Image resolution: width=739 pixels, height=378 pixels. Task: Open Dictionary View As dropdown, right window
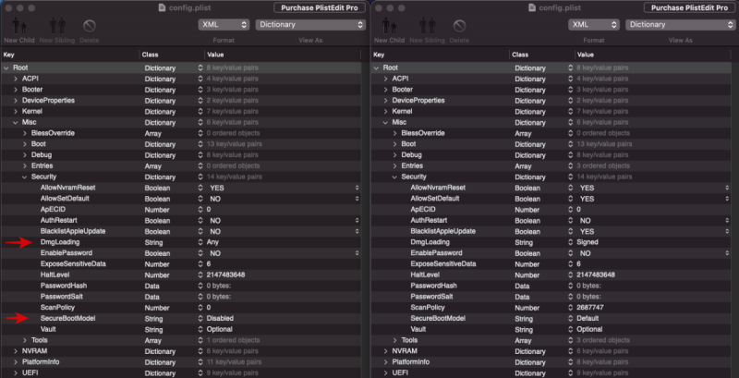tap(681, 25)
